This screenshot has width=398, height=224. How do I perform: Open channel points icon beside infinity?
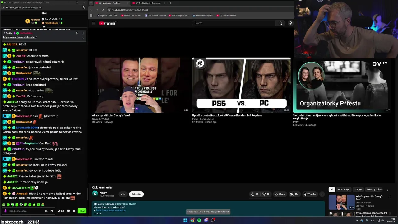point(59,211)
